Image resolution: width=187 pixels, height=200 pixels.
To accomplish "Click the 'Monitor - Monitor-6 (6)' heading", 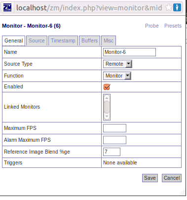I will tap(31, 26).
